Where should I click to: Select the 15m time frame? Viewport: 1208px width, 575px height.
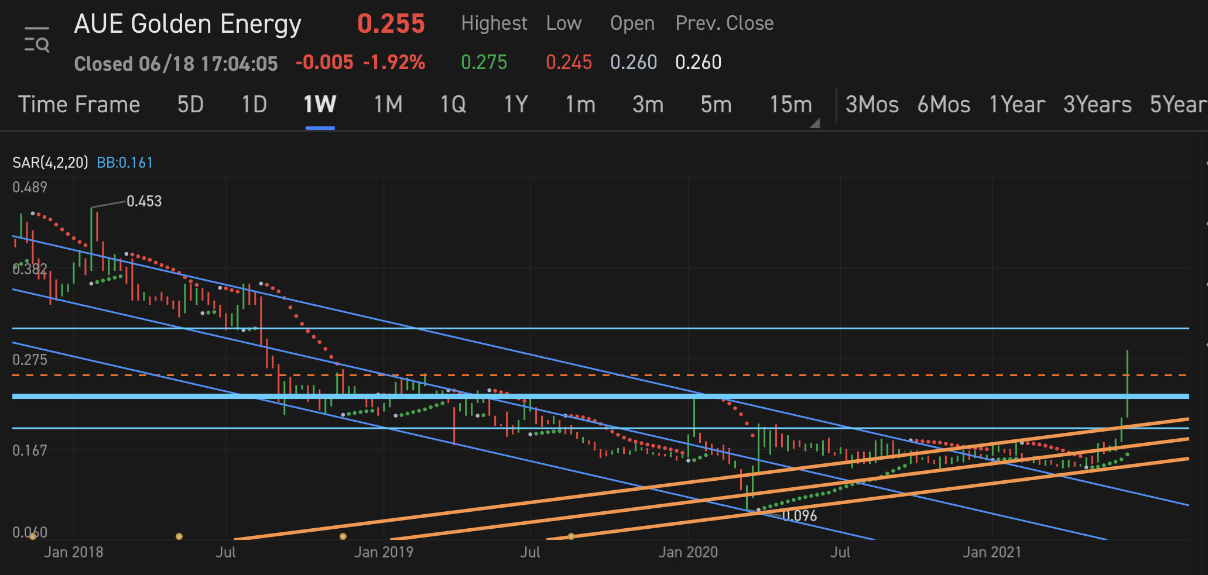(x=791, y=105)
